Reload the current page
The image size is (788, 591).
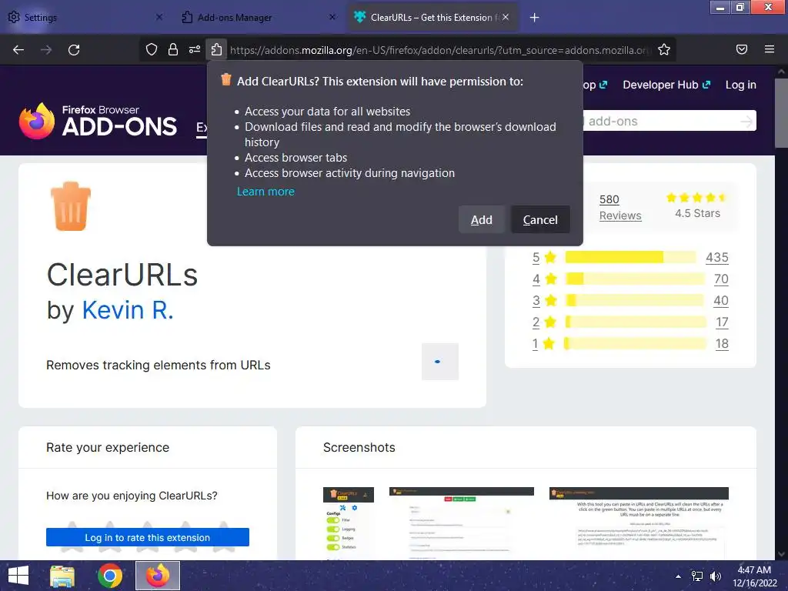74,50
